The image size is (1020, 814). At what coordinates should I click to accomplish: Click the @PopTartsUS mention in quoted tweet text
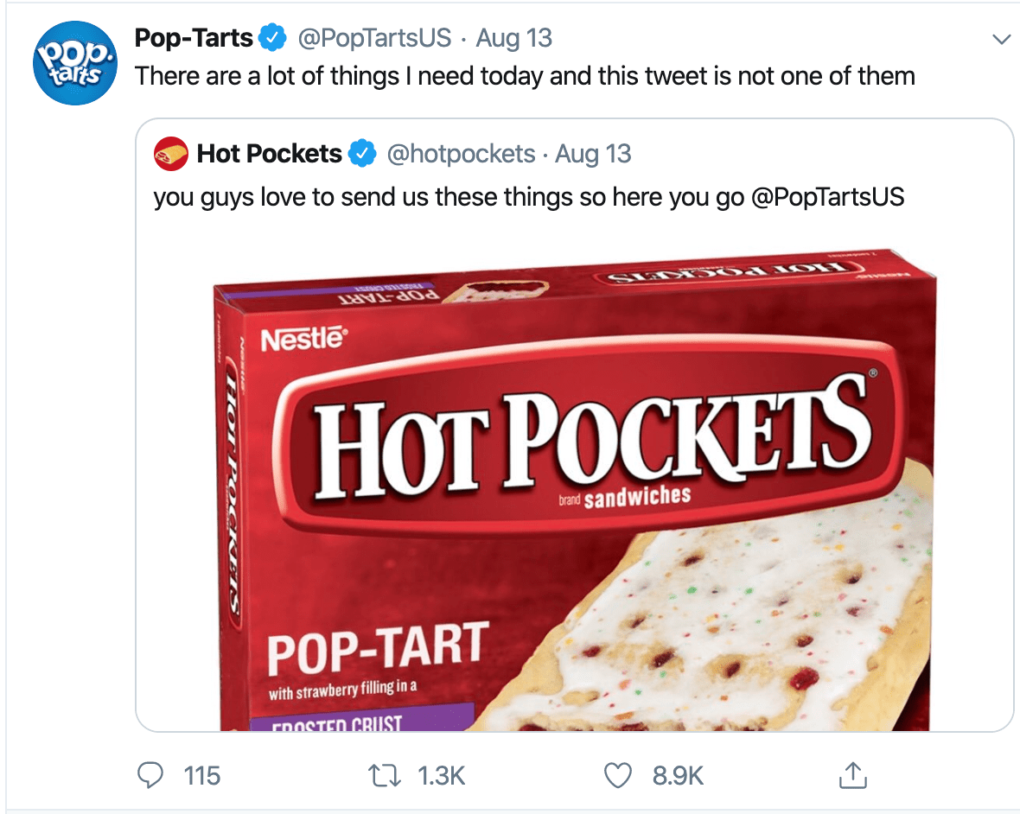[832, 197]
